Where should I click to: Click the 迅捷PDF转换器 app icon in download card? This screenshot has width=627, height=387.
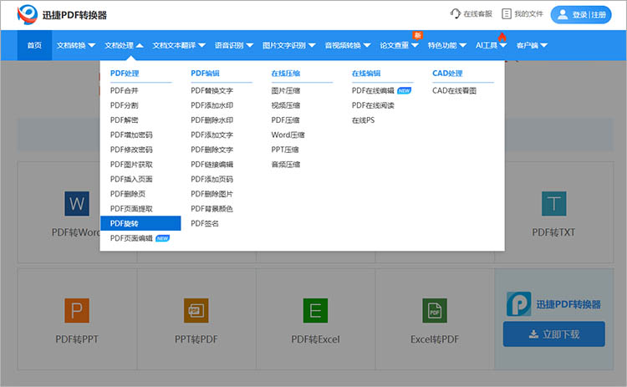(x=519, y=304)
